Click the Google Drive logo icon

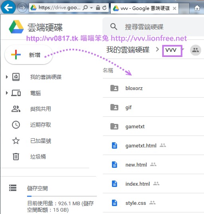[x=16, y=27]
